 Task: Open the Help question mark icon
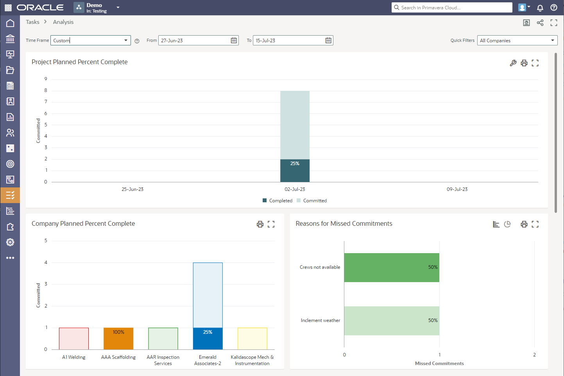pyautogui.click(x=553, y=8)
